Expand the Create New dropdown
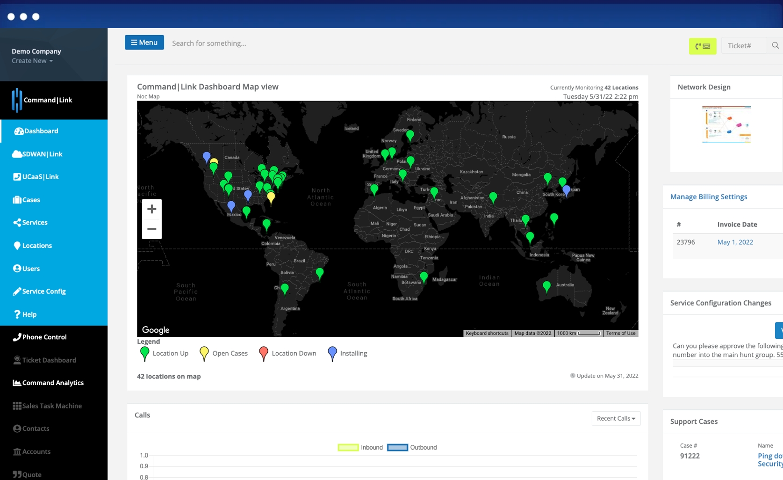The width and height of the screenshot is (783, 480). click(x=32, y=61)
